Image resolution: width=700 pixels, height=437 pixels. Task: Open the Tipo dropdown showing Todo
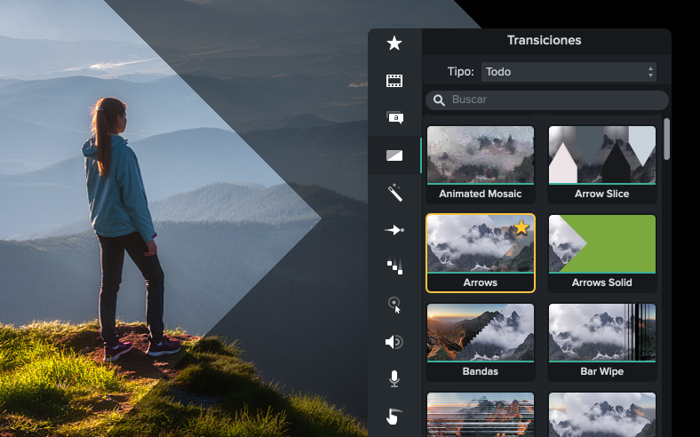click(569, 72)
